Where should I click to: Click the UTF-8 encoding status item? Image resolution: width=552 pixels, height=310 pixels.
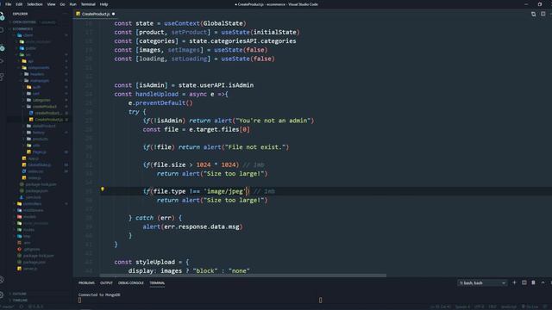click(x=480, y=307)
